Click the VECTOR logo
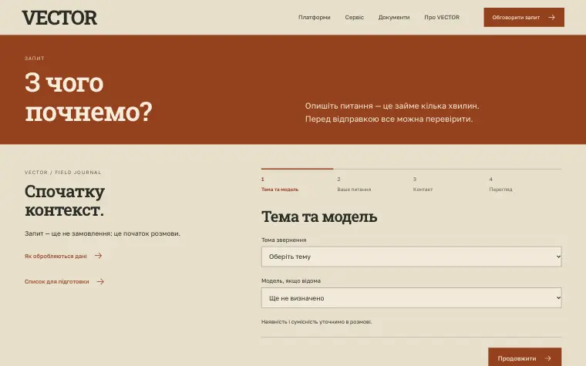 (59, 18)
